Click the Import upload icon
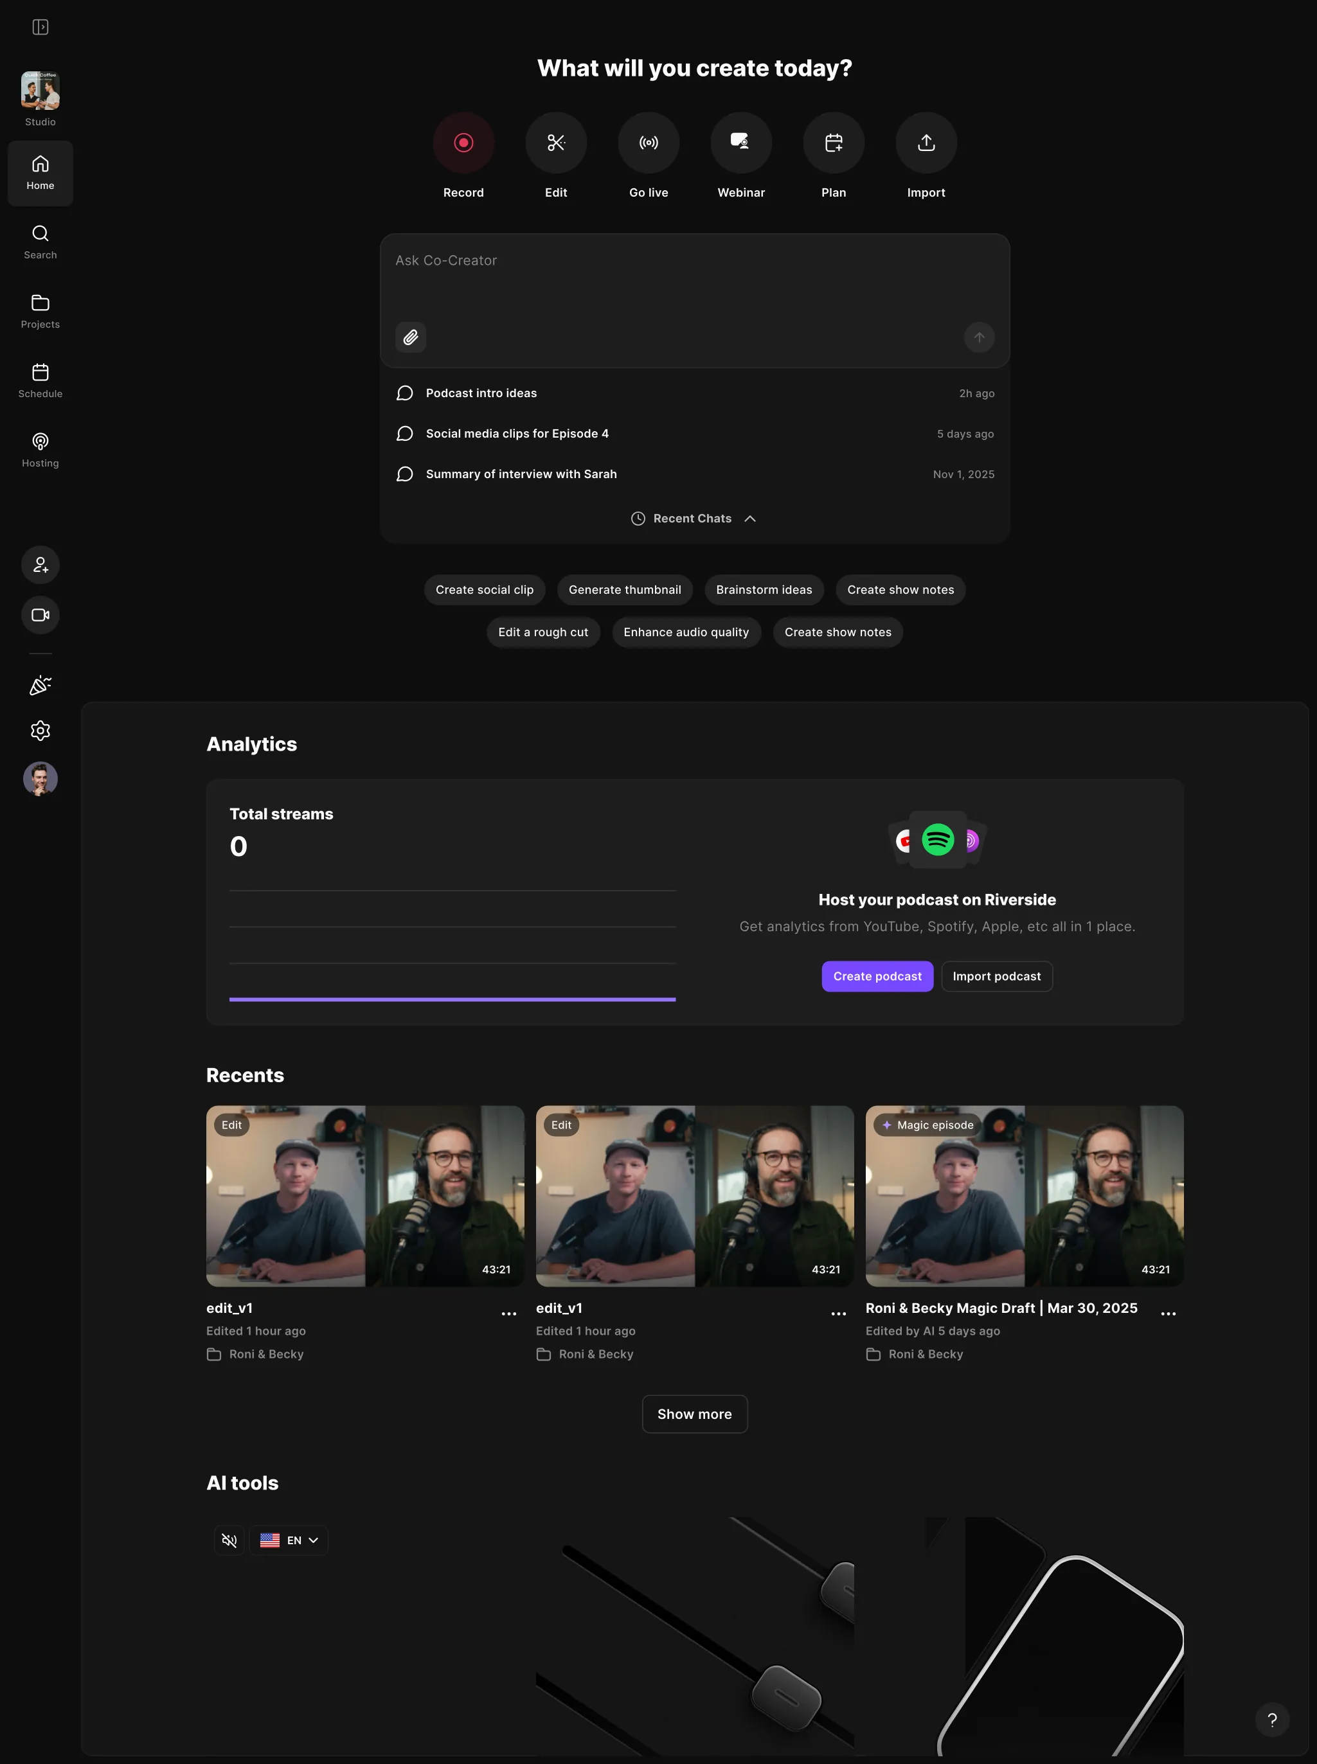The height and width of the screenshot is (1764, 1317). 926,143
